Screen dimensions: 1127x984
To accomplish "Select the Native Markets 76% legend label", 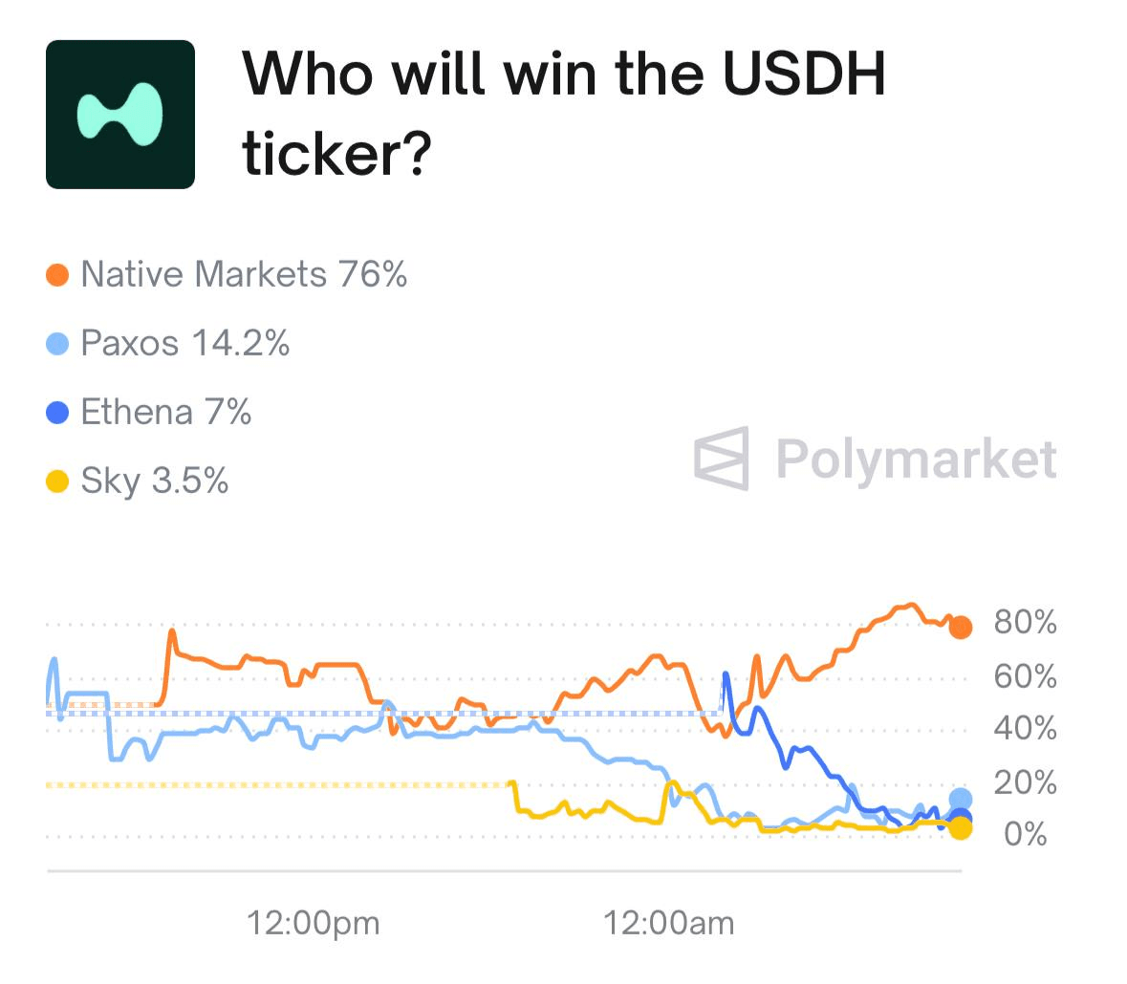I will click(245, 274).
